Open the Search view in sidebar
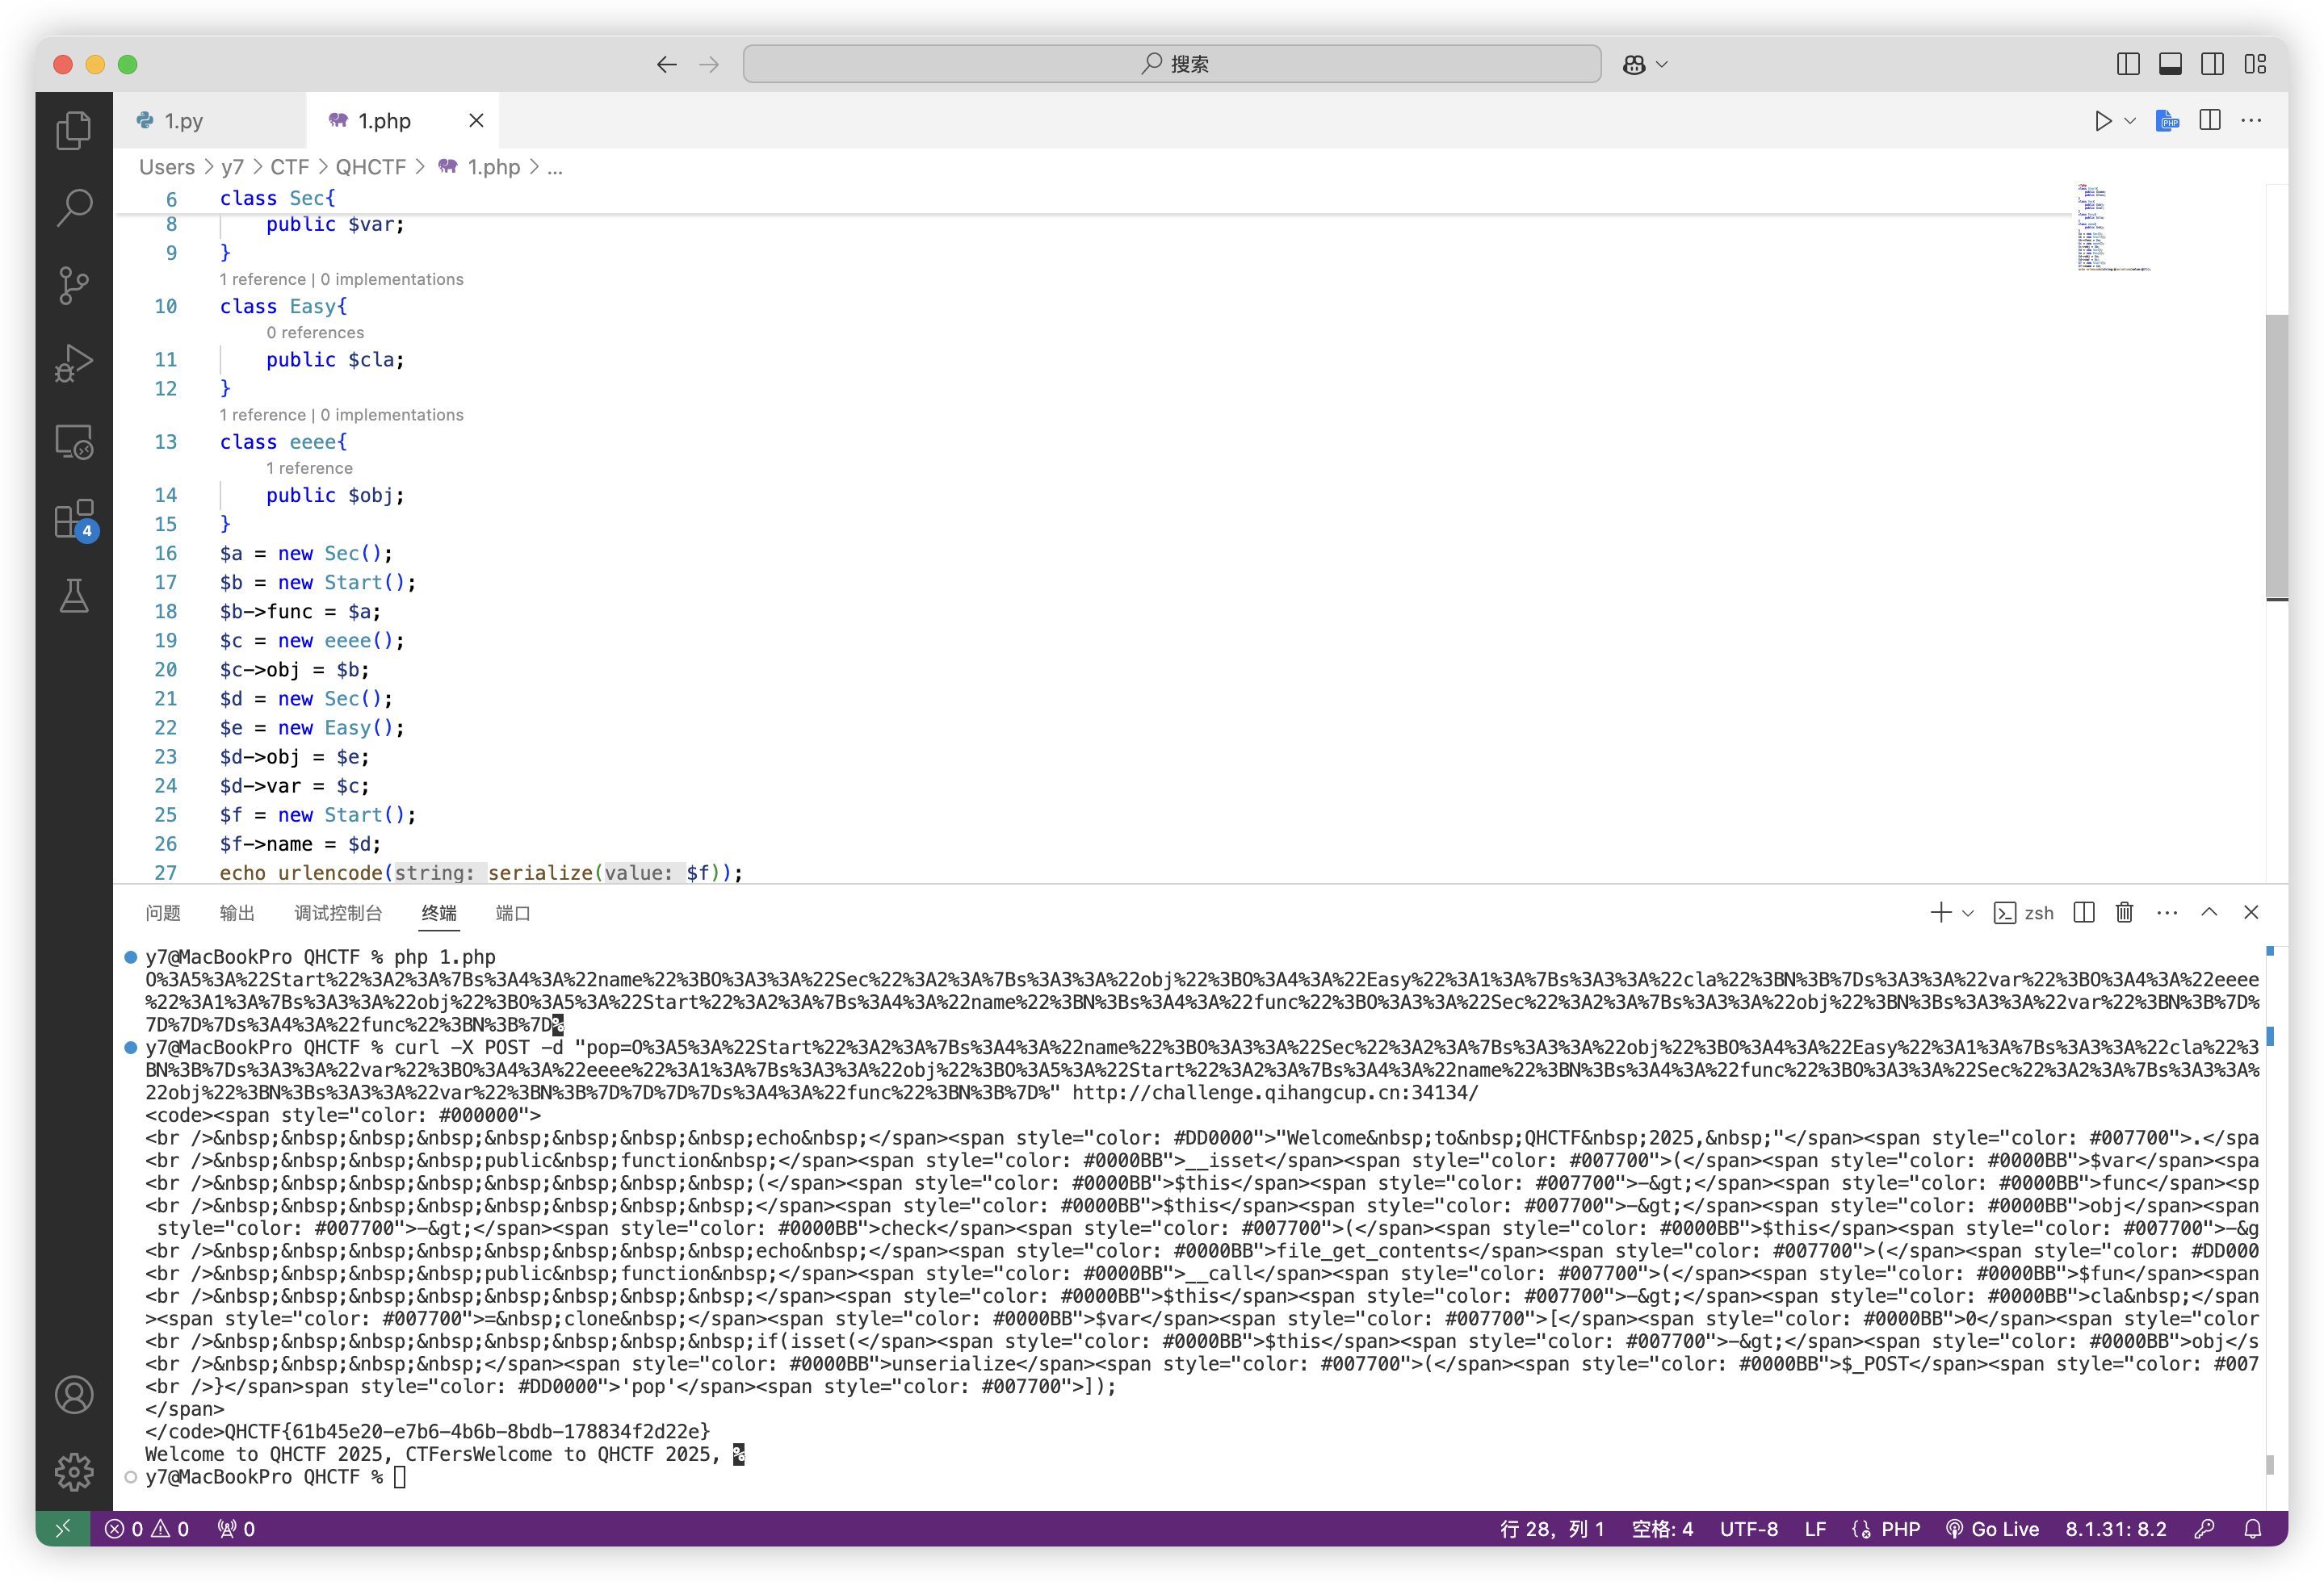 [74, 208]
